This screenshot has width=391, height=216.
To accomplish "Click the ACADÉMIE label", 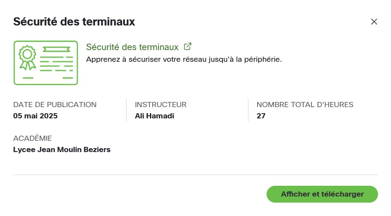I will click(32, 138).
